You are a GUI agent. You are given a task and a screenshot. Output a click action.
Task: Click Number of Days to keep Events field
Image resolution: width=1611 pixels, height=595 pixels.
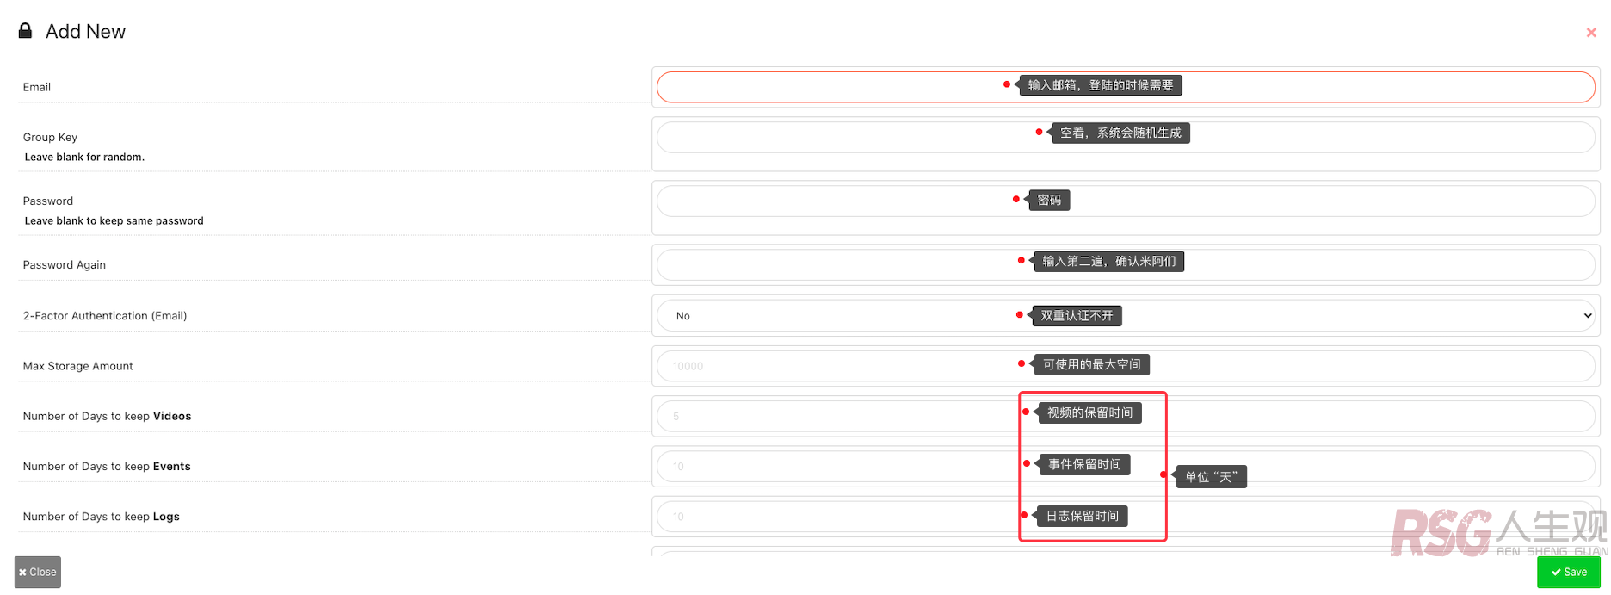point(1126,467)
